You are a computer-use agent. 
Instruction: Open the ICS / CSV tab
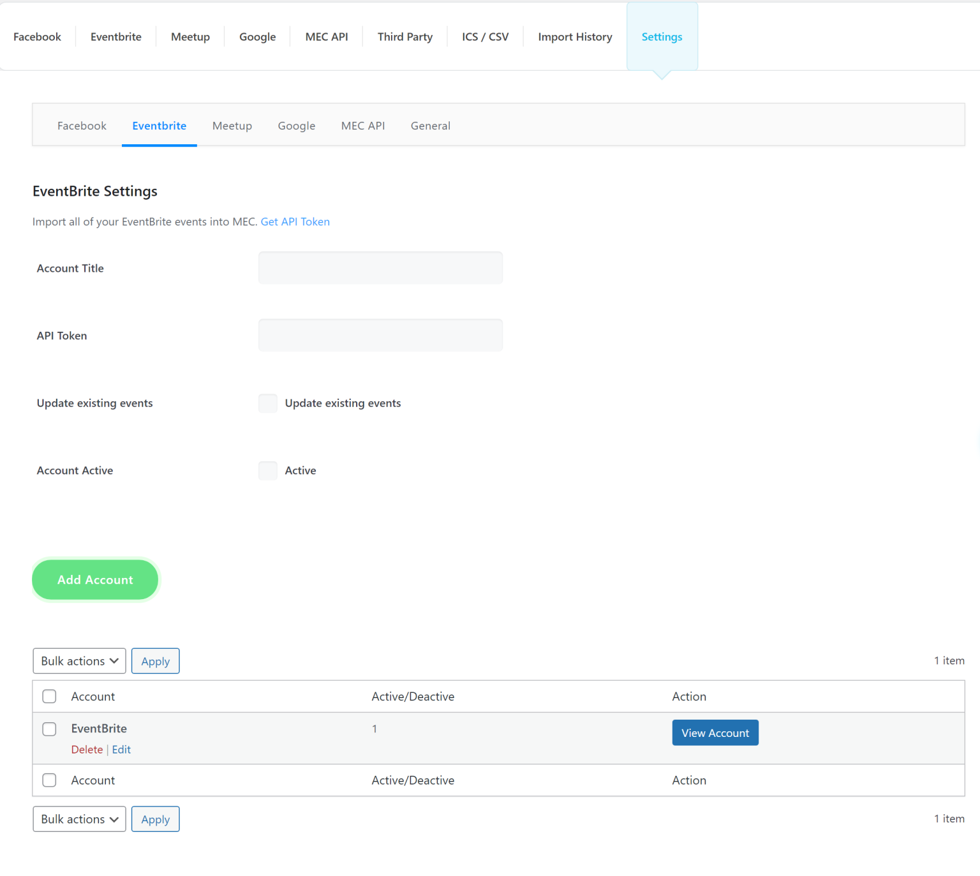(484, 36)
